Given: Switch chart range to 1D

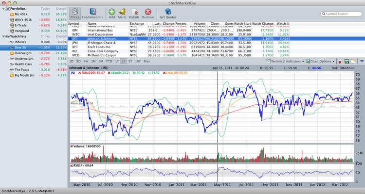Looking at the screenshot, I should 71,62.
